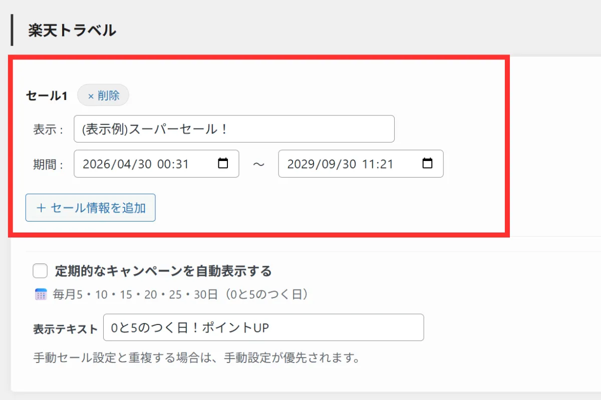Click the 表示テキスト label
Image resolution: width=601 pixels, height=400 pixels.
65,328
